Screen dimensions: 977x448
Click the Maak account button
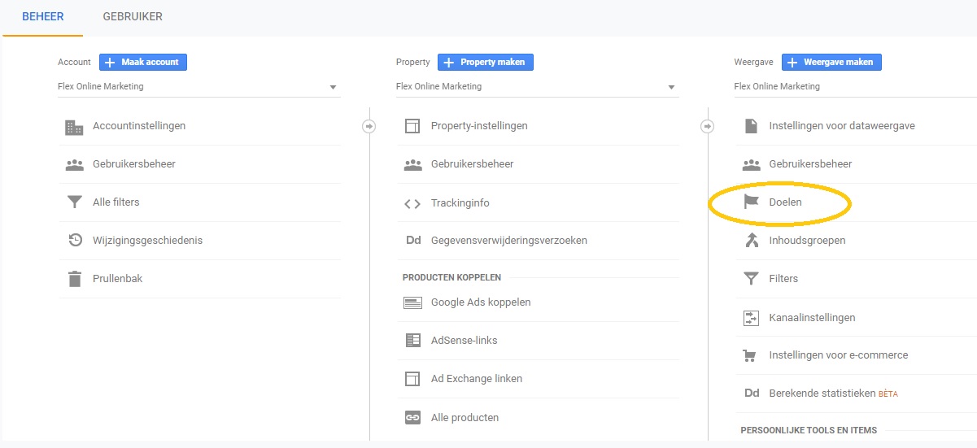(x=143, y=62)
